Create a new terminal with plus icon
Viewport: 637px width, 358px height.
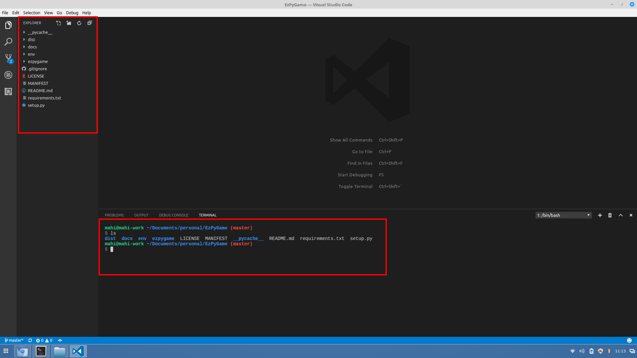click(x=600, y=215)
